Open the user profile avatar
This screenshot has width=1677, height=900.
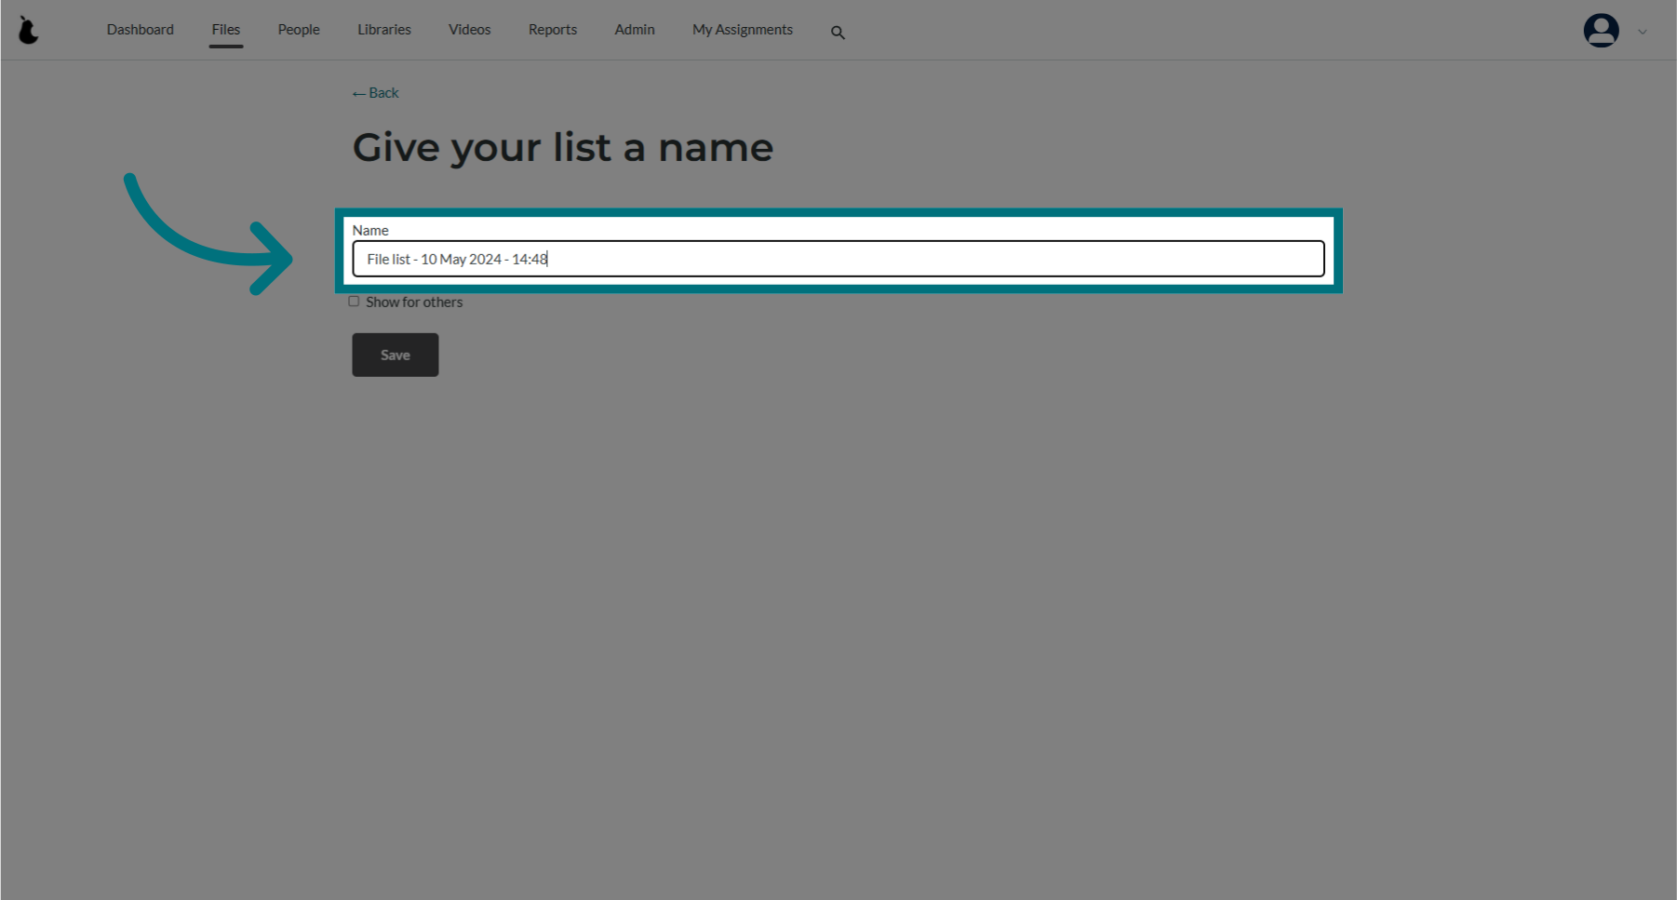[x=1601, y=30]
